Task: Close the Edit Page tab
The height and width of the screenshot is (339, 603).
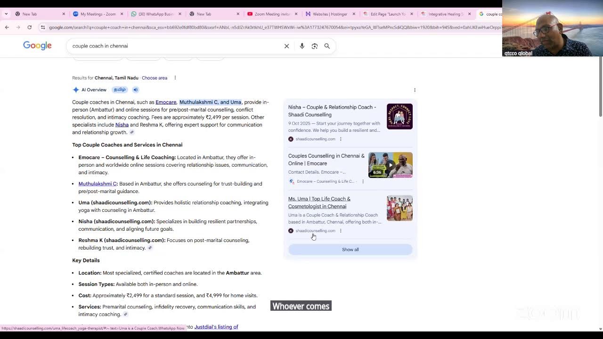Action: click(412, 14)
